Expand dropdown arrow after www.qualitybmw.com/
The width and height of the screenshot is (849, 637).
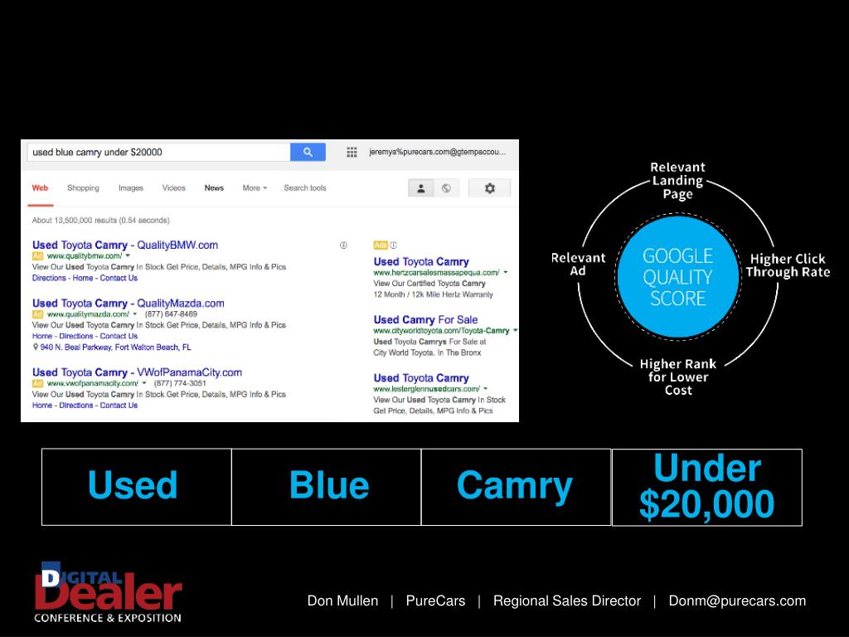129,255
